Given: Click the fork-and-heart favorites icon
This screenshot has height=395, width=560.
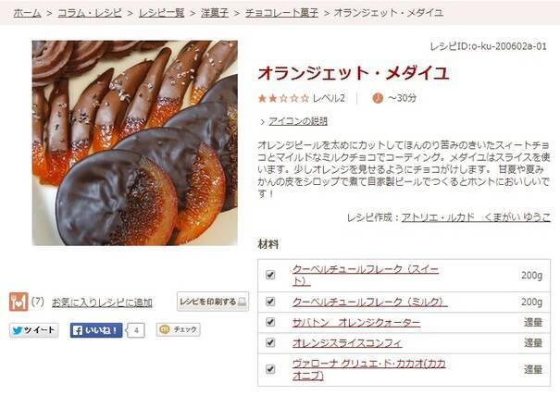Looking at the screenshot, I should click(x=19, y=302).
